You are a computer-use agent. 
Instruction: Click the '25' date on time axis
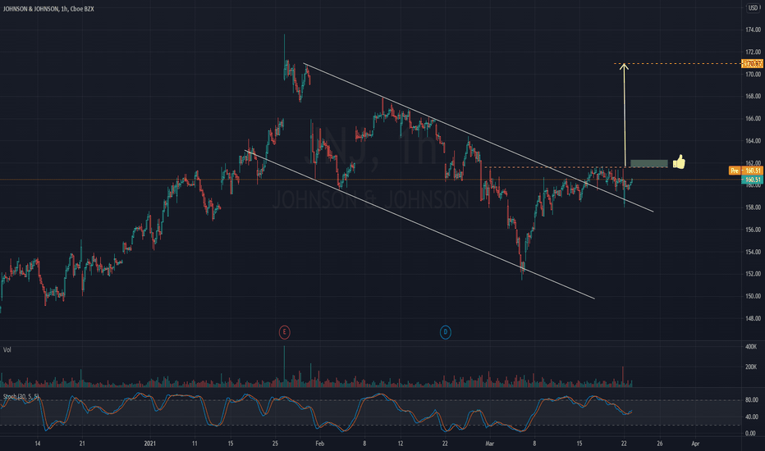point(275,443)
